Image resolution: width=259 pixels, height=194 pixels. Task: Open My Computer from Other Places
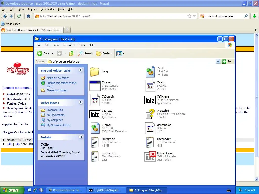pos(55,120)
